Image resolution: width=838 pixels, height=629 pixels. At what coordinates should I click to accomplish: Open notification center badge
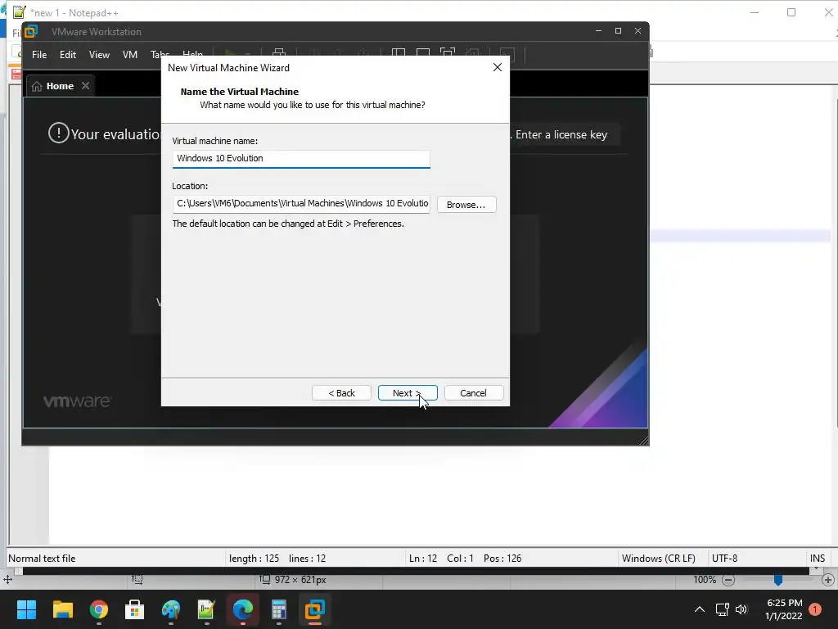(815, 609)
